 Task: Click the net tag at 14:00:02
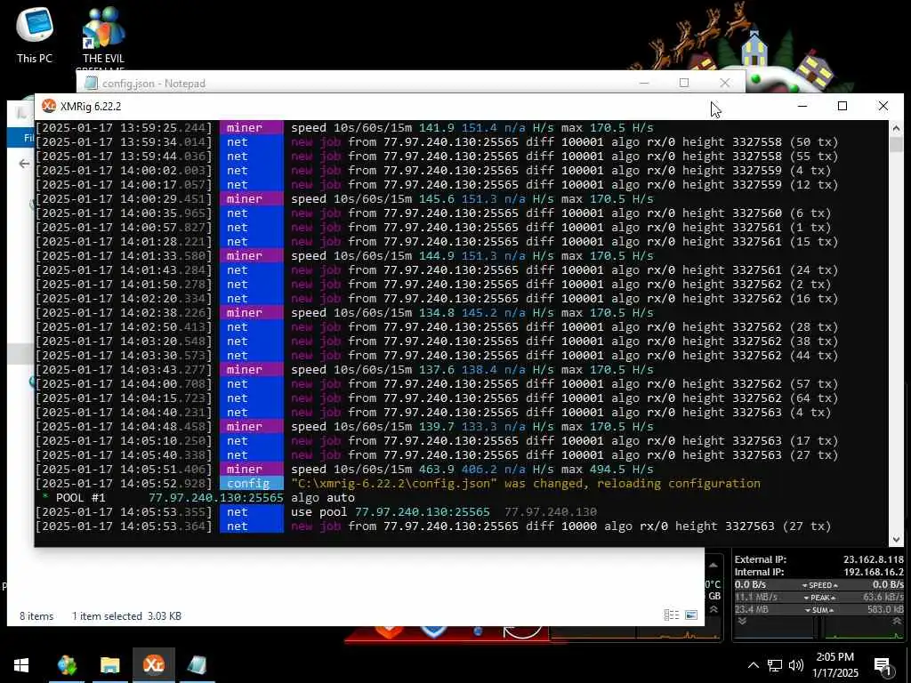coord(252,170)
